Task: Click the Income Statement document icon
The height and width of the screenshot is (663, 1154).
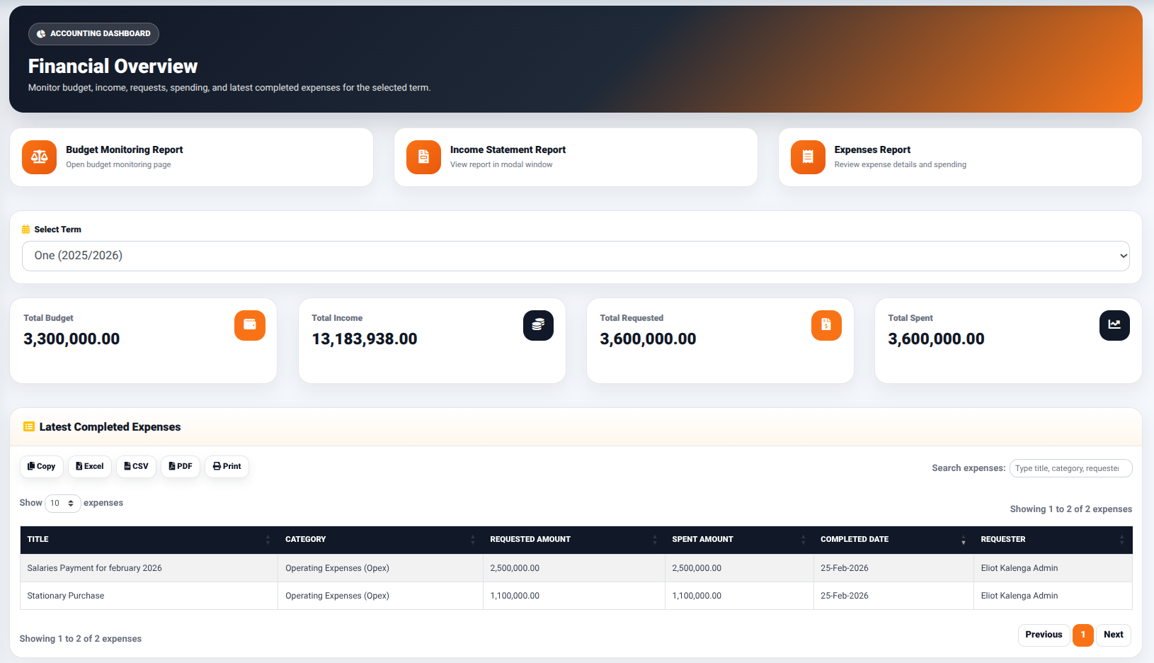Action: pos(423,157)
